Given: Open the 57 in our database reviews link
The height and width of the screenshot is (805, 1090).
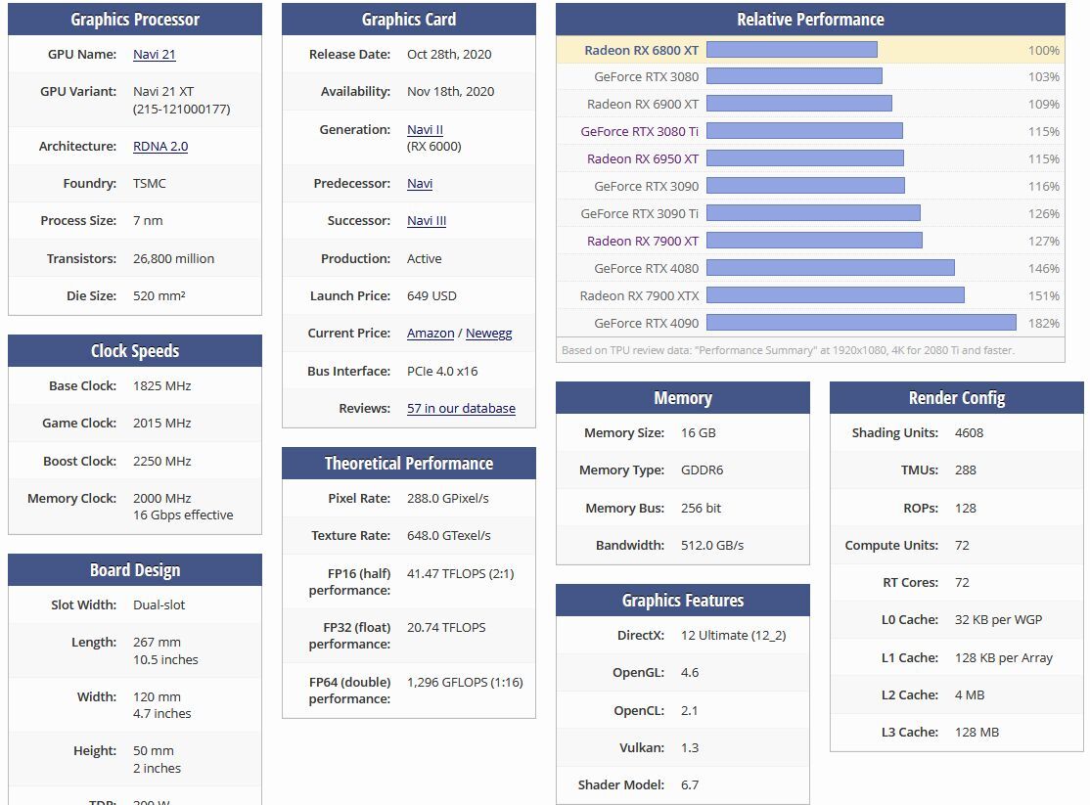Looking at the screenshot, I should click(x=461, y=408).
